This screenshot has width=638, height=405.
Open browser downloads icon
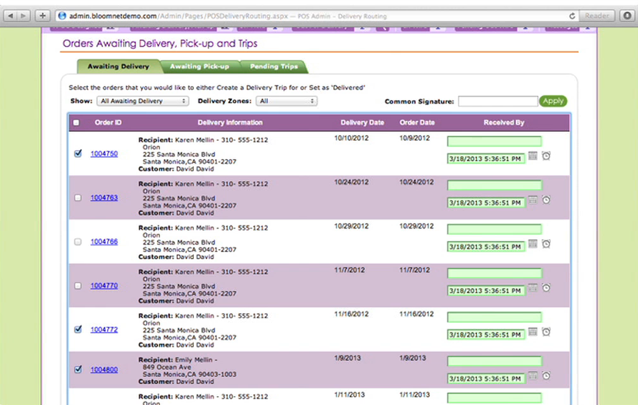pos(627,16)
